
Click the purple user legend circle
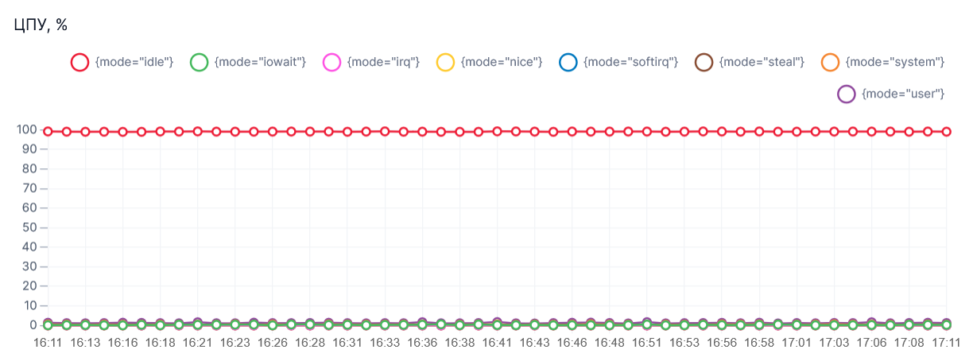847,94
